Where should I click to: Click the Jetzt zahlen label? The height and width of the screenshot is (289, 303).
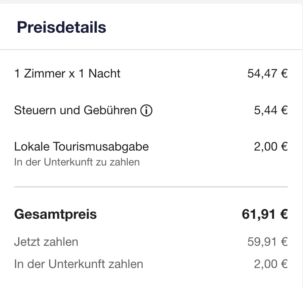46,242
